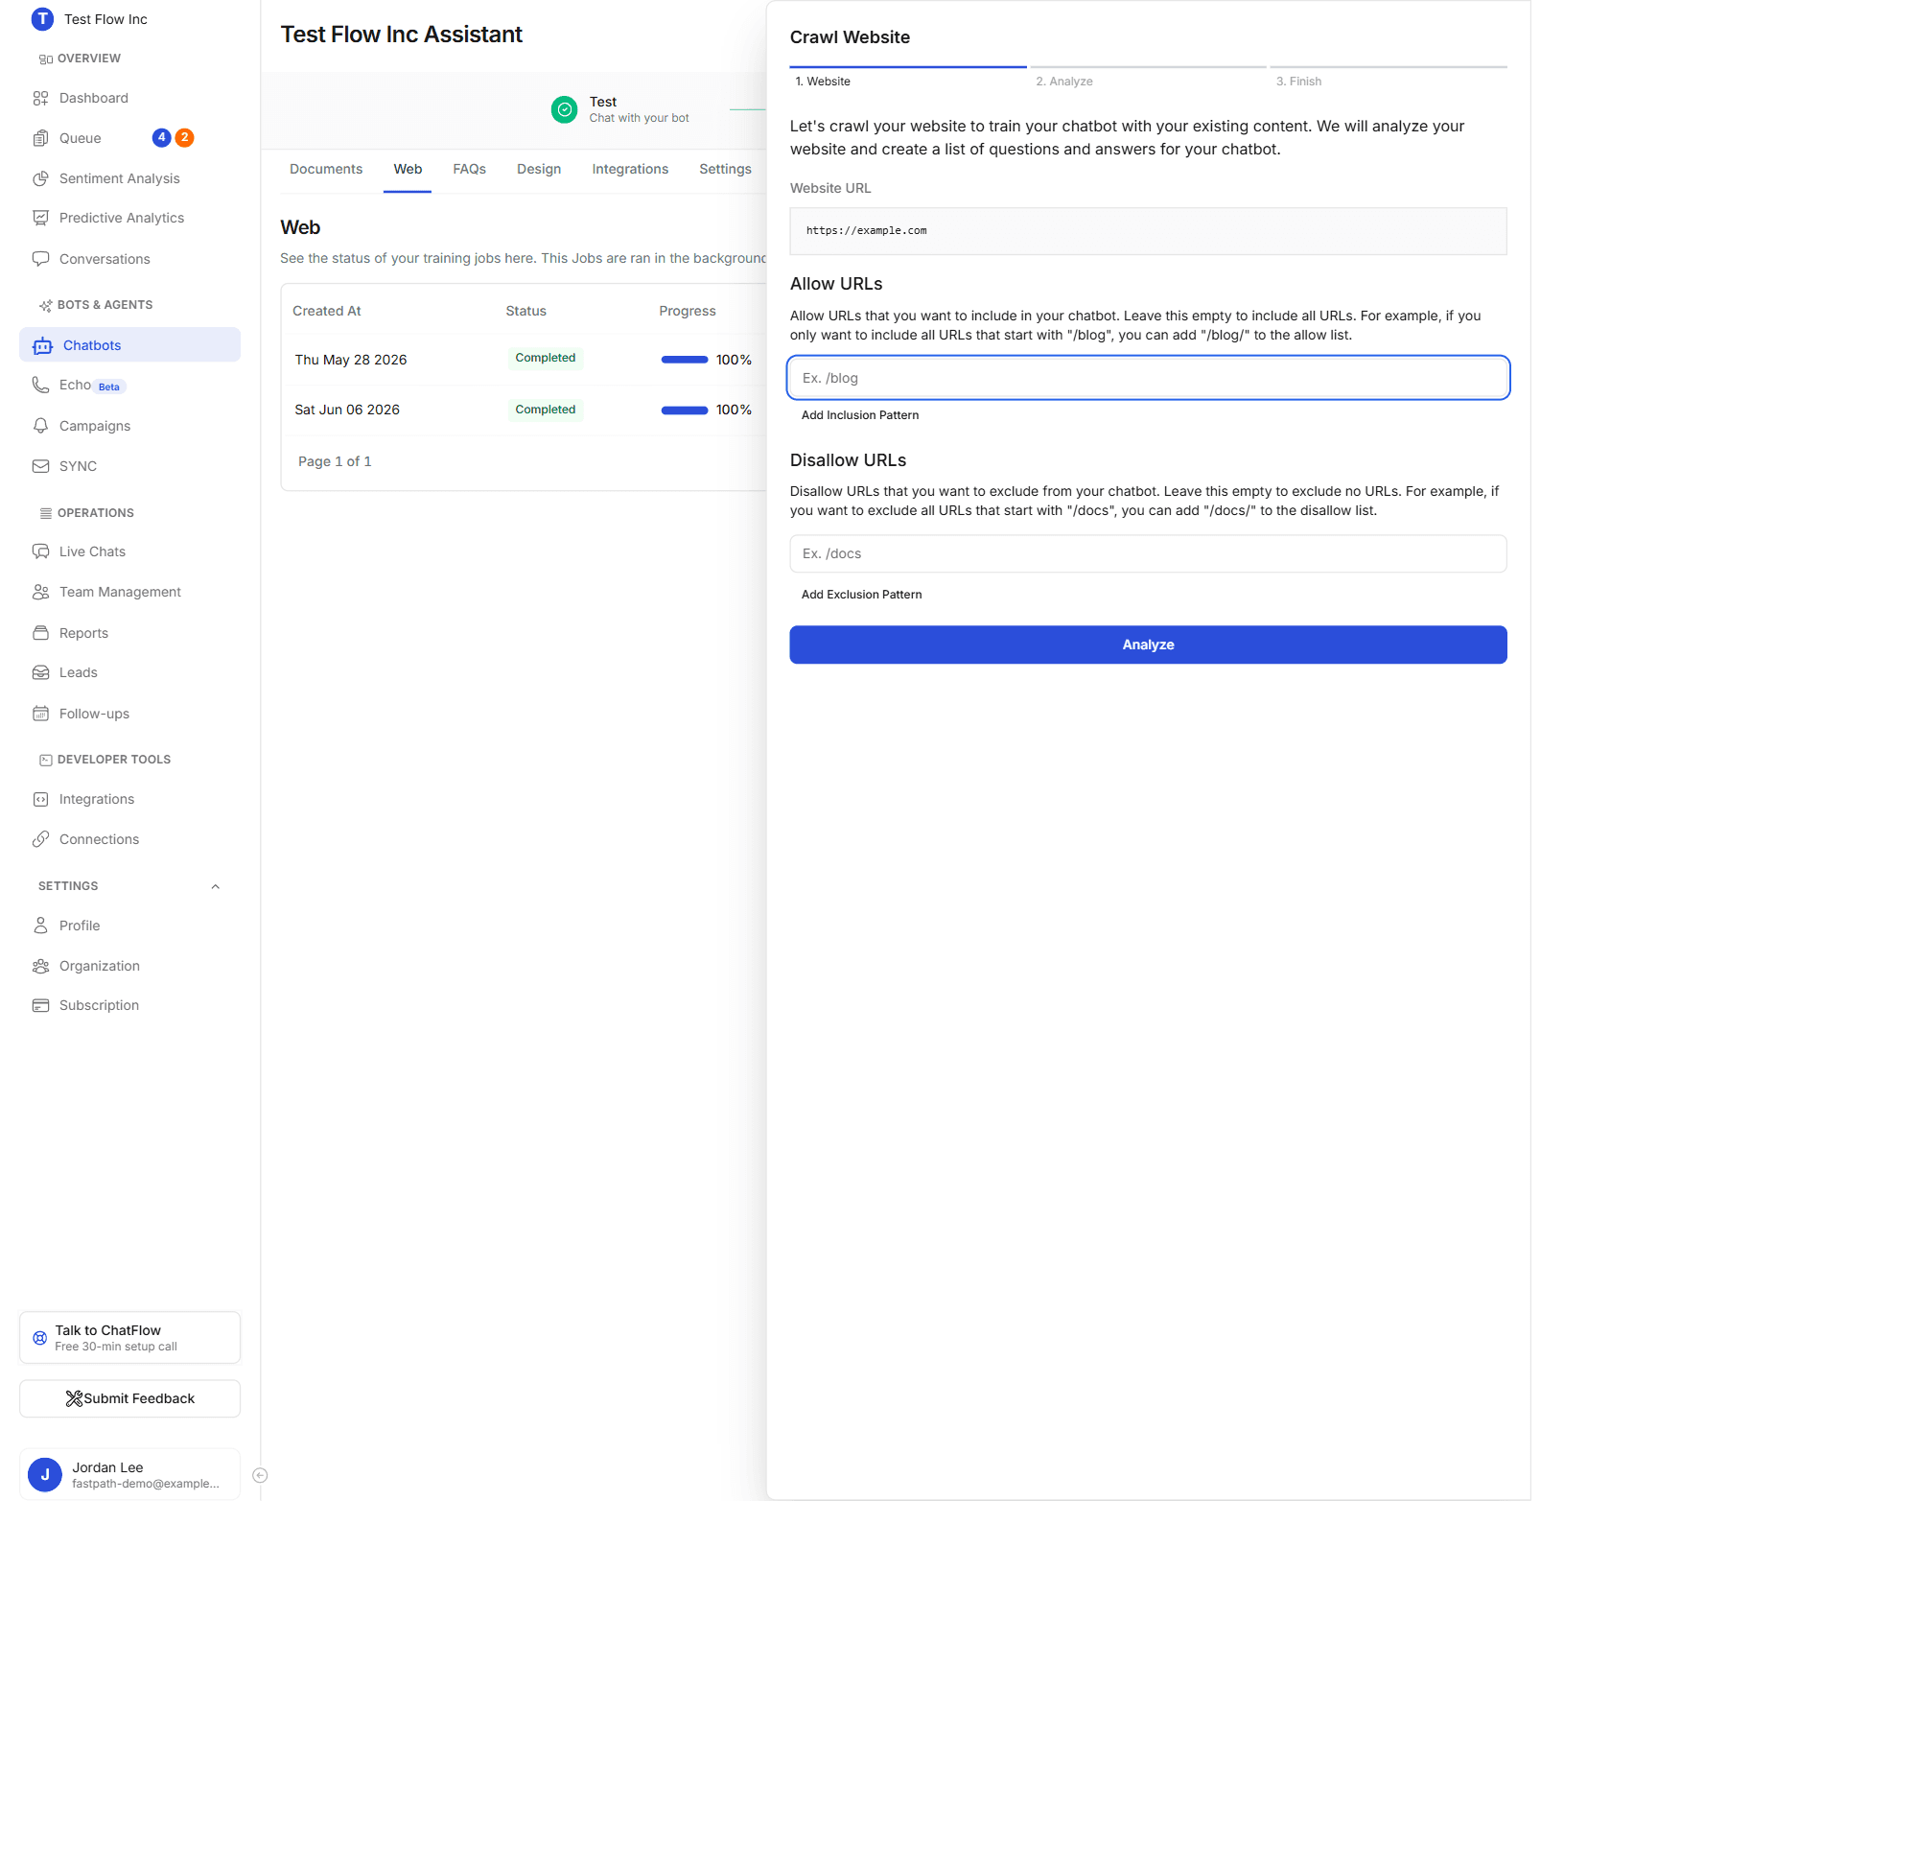Switch to the Design tab

coord(539,170)
